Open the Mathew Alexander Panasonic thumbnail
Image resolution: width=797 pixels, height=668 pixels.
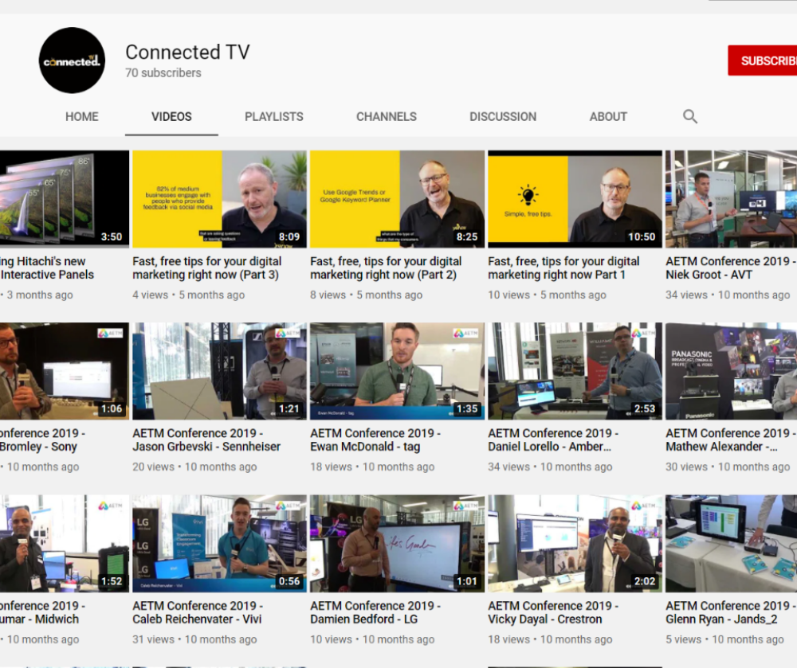732,371
